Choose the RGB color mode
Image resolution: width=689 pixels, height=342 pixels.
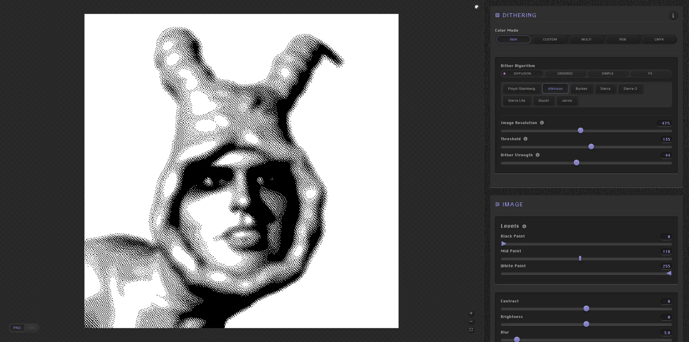(x=623, y=40)
